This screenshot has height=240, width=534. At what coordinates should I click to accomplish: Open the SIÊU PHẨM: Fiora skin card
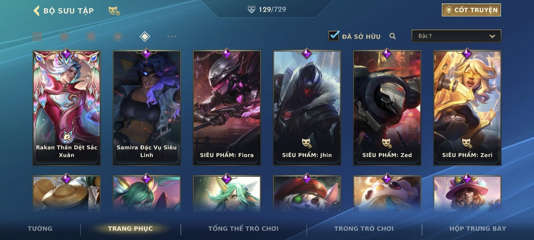coord(227,107)
